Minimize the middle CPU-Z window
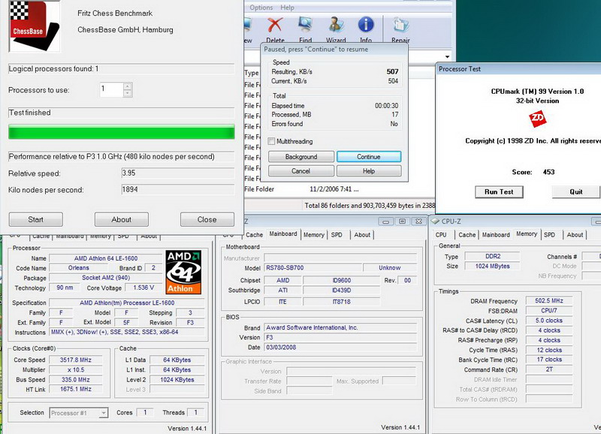This screenshot has height=434, width=601. pos(385,222)
